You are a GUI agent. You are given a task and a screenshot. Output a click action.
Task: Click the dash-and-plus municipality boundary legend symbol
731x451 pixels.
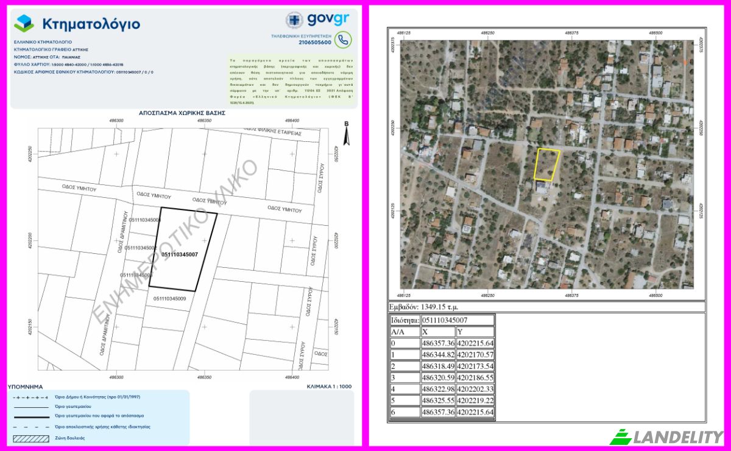pyautogui.click(x=30, y=397)
